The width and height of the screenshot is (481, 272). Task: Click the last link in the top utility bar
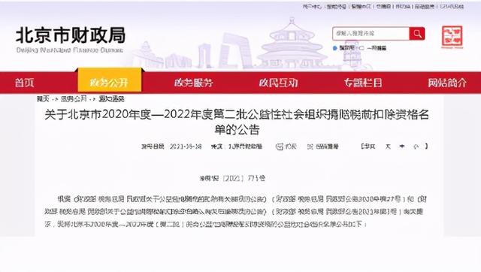[452, 6]
